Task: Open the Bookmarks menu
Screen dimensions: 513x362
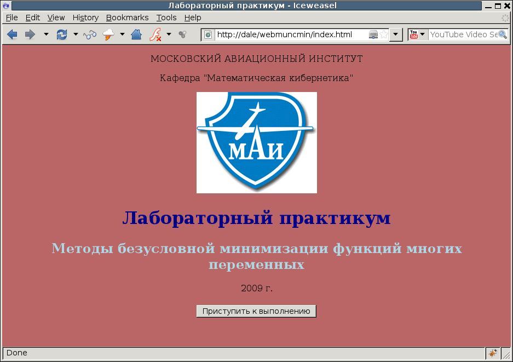Action: 127,18
